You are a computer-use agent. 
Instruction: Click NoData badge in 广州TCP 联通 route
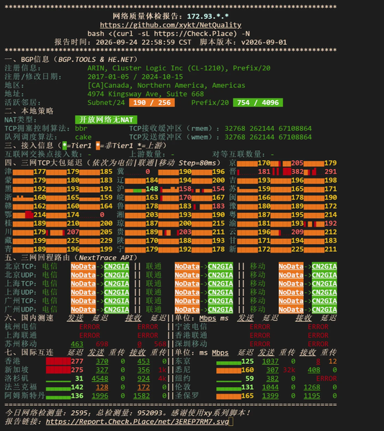click(187, 301)
